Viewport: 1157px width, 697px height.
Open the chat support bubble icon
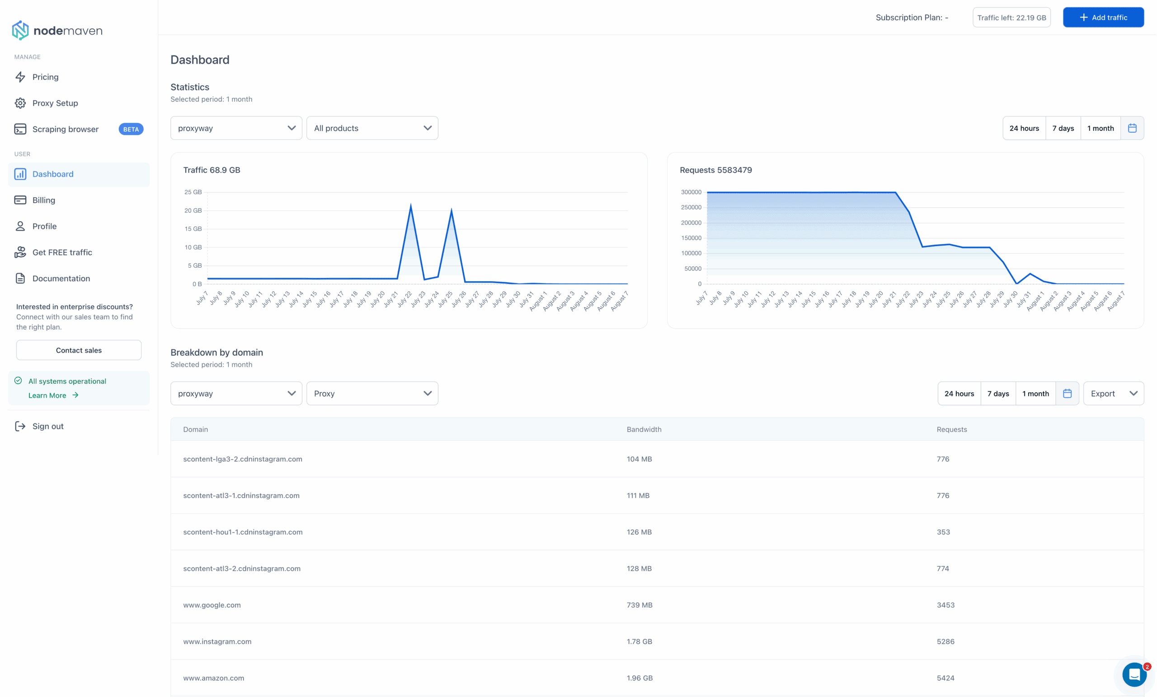coord(1134,674)
